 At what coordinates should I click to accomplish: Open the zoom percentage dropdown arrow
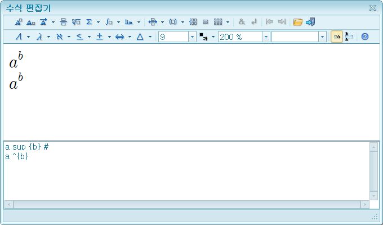click(x=266, y=37)
